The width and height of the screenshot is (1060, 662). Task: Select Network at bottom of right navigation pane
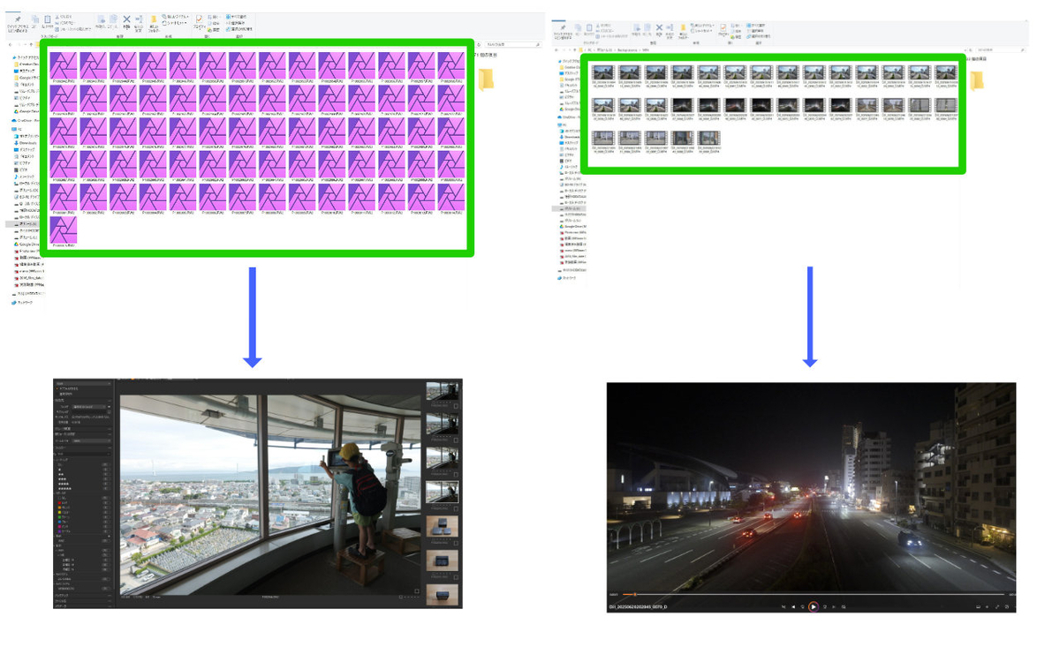pyautogui.click(x=567, y=278)
